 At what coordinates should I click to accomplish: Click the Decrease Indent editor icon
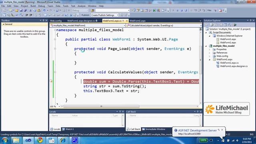[x=27, y=15]
